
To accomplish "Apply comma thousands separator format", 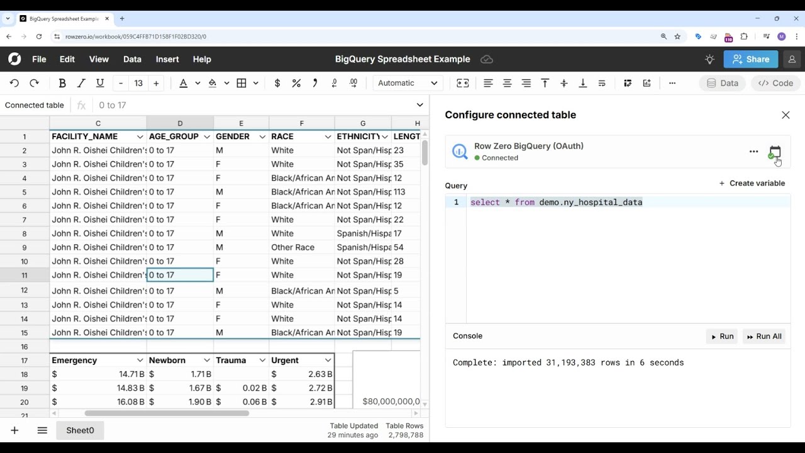I will pyautogui.click(x=315, y=83).
